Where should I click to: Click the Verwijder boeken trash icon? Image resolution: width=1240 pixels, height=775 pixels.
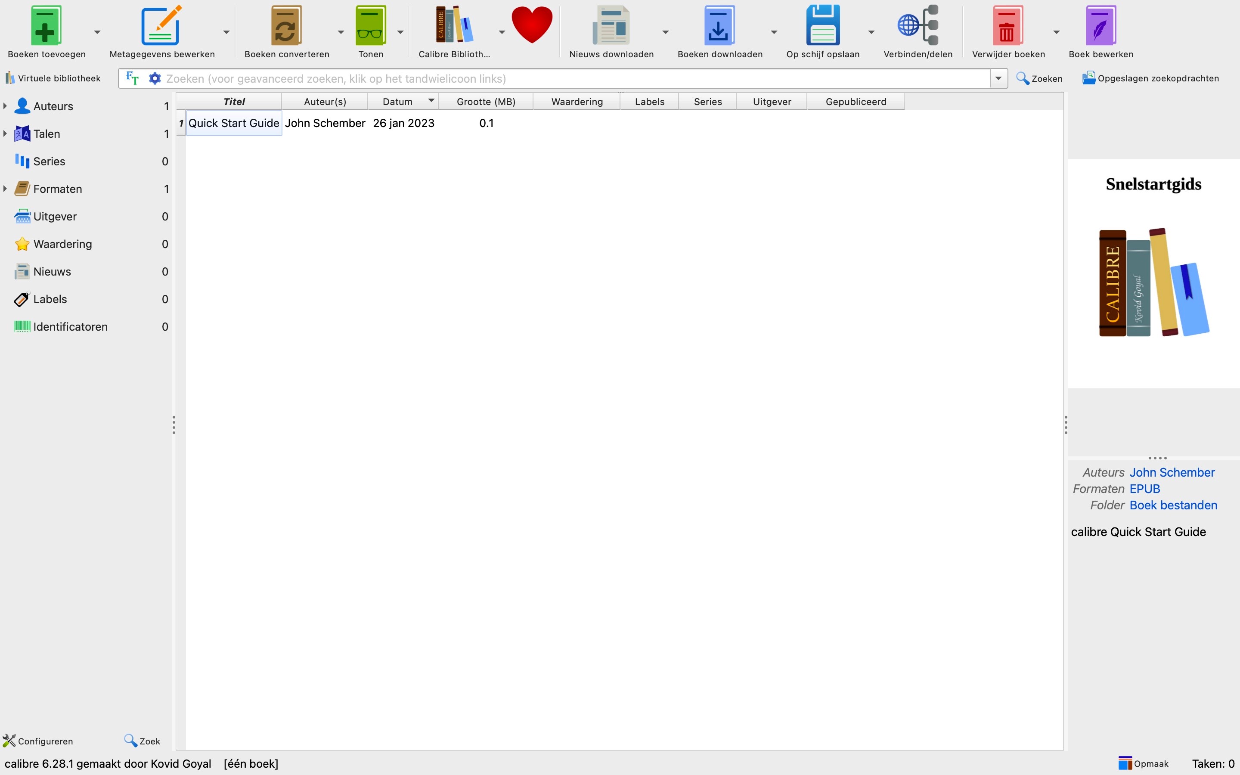tap(1008, 25)
